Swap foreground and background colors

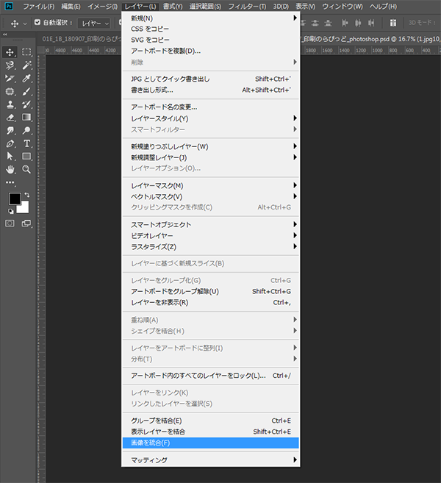click(26, 193)
